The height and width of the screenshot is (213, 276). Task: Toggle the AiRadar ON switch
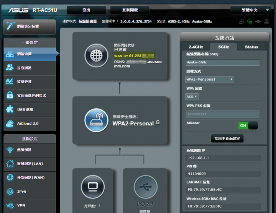(248, 125)
